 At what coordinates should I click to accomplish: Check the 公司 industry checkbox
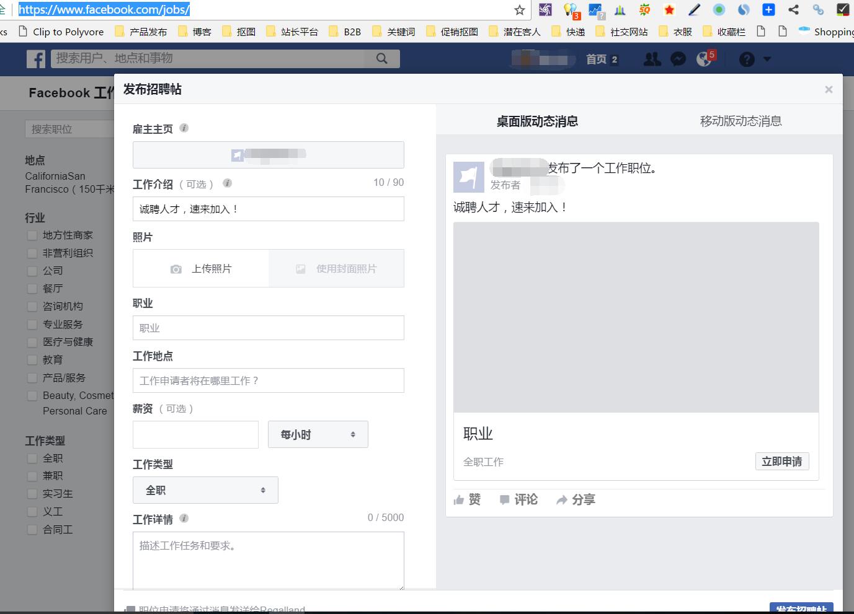[32, 271]
